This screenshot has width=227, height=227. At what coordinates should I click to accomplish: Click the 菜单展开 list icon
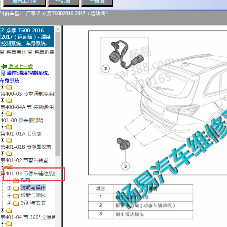point(2,52)
